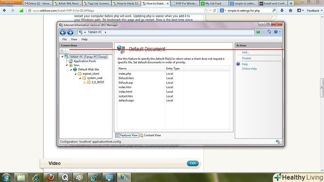This screenshot has width=324, height=182.
Task: Click the Back navigation arrow in IIS Manager
Action: click(63, 32)
